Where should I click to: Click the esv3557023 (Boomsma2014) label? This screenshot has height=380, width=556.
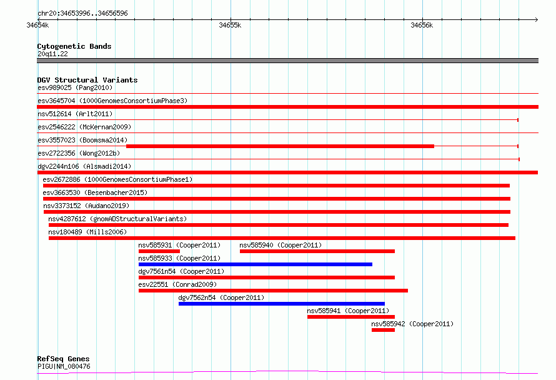82,140
